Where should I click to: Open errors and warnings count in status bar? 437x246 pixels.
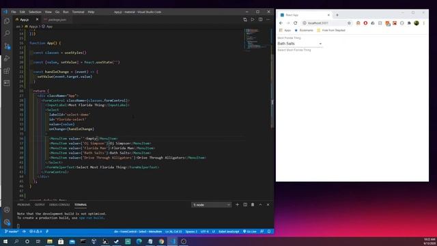coord(36,232)
